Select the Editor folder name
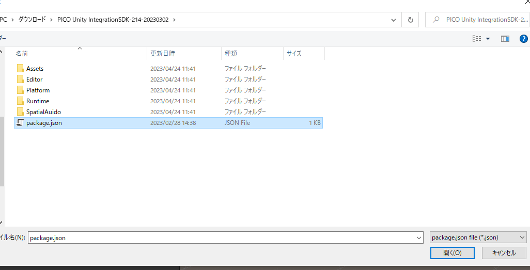Screen dimensions: 530x270 pos(35,80)
